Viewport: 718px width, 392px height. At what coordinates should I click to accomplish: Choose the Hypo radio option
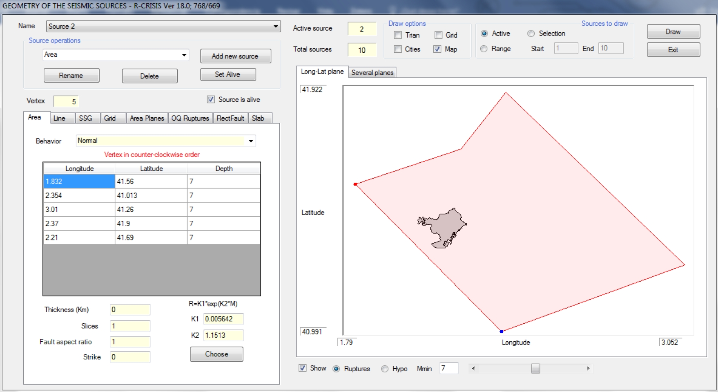click(385, 369)
